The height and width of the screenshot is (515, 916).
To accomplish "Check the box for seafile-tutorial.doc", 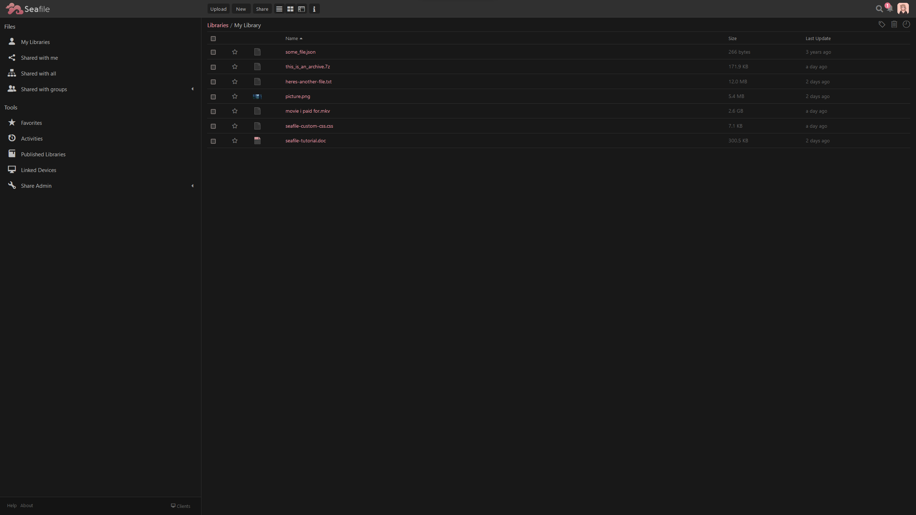I will (213, 141).
